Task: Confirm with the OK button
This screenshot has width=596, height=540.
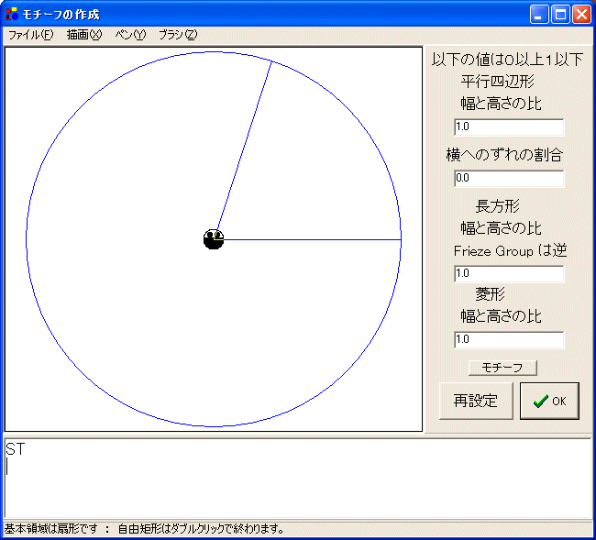Action: [549, 401]
